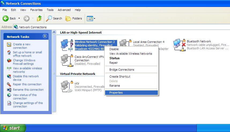Click the sidebar vertical scrollbar thumb
This screenshot has width=230, height=132.
(x=54, y=73)
